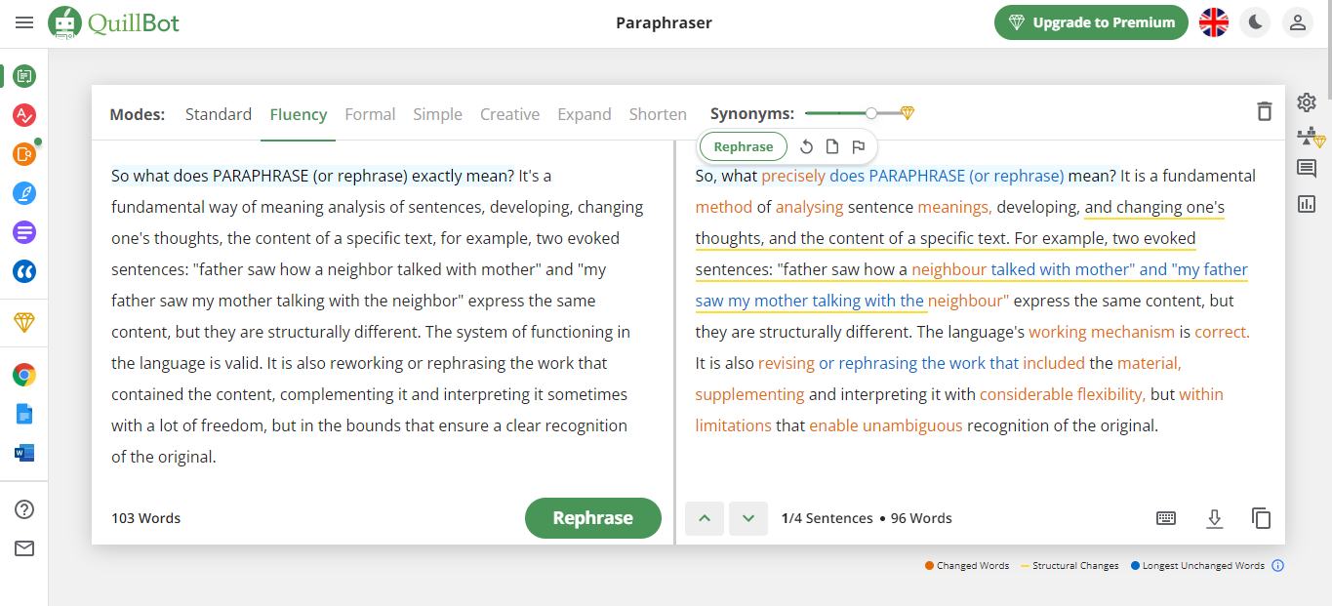Viewport: 1332px width, 606px height.
Task: Open the Paraphraser tool in sidebar
Action: click(x=24, y=75)
